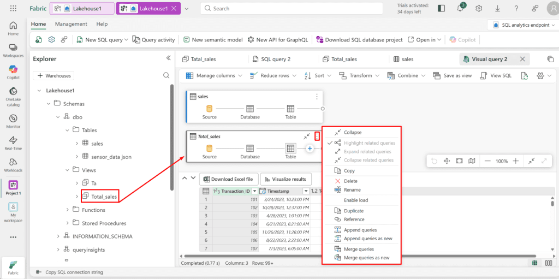Toggle Highlight related queries option
The image size is (559, 279).
click(x=369, y=143)
